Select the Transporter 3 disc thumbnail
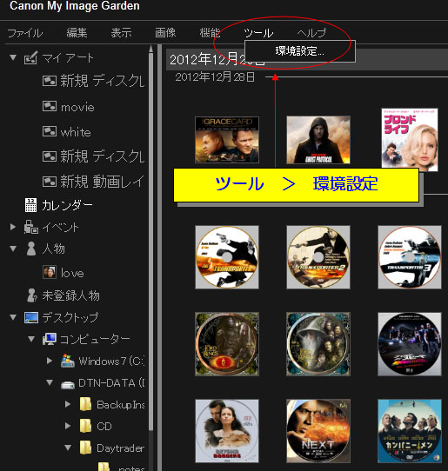 click(410, 257)
